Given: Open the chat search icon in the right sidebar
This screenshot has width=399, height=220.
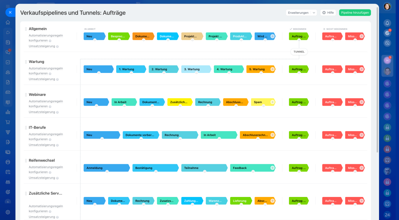Looking at the screenshot, I should click(387, 43).
